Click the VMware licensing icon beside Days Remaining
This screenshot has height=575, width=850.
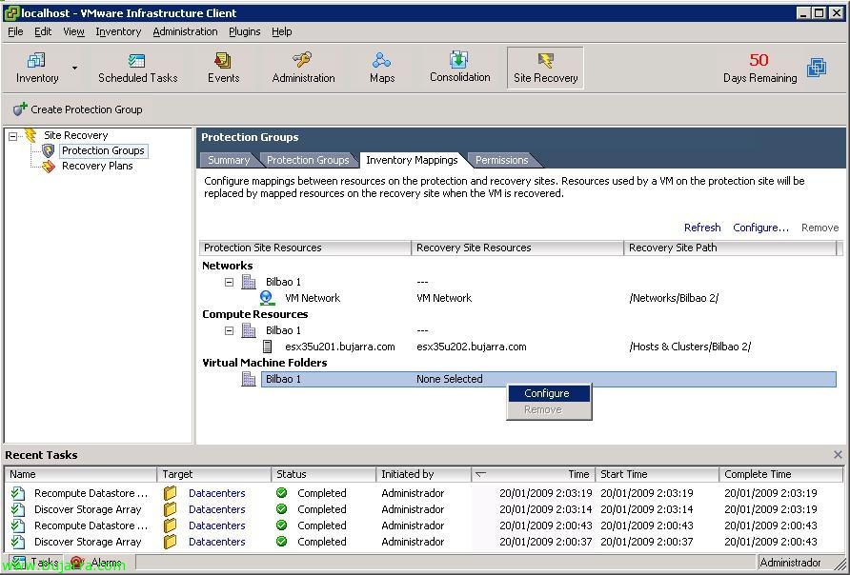[817, 68]
